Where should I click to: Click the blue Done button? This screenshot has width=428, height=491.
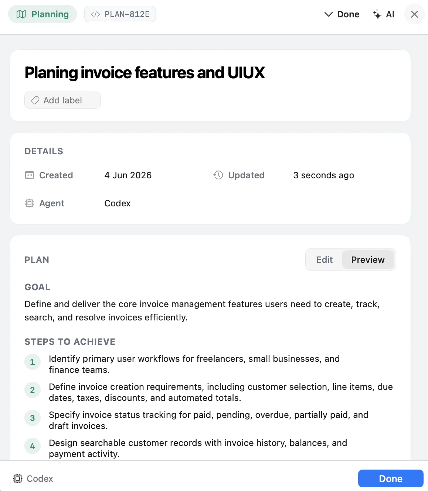click(x=391, y=478)
